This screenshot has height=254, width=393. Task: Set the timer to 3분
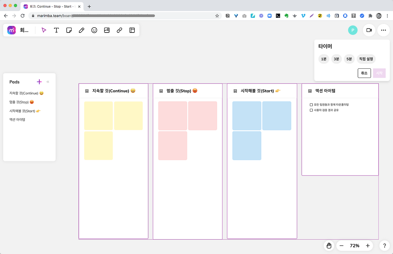(x=336, y=59)
